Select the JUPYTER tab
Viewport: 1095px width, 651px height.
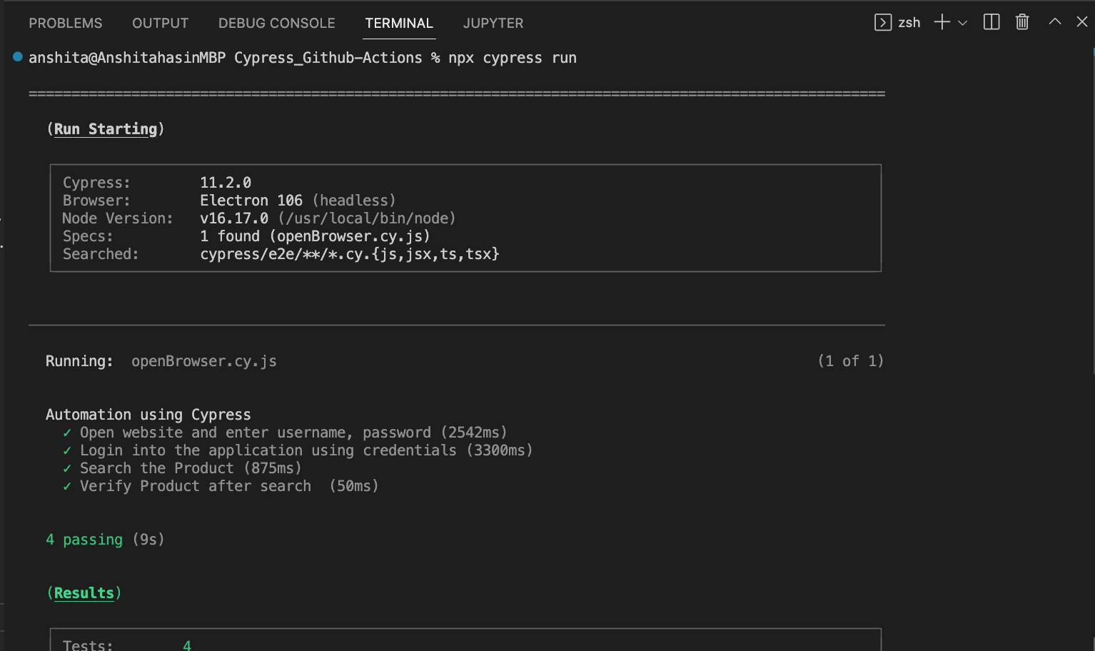coord(493,23)
